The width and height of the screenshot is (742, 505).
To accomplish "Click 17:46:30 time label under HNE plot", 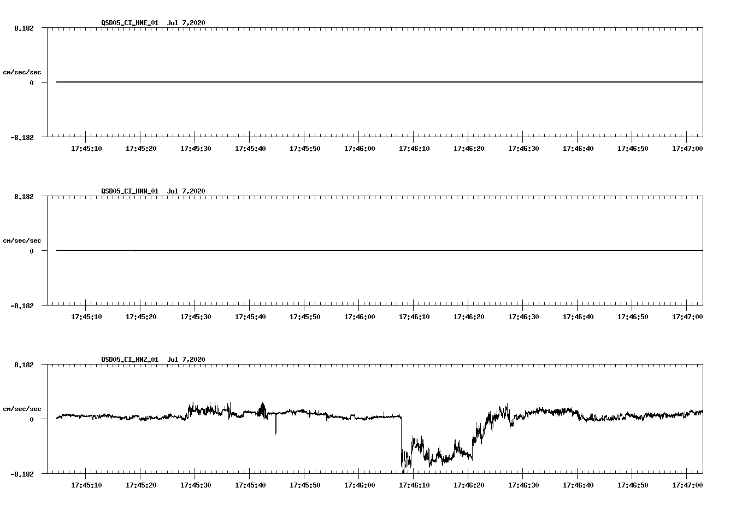I will (523, 149).
